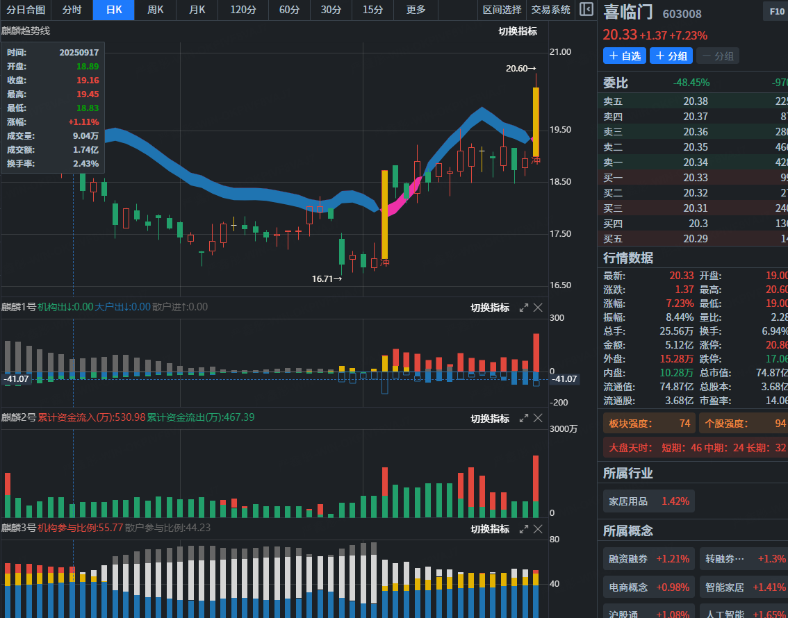The height and width of the screenshot is (618, 788).
Task: Open 切换指标 for the main 麒麟趋势线 chart
Action: pyautogui.click(x=518, y=31)
